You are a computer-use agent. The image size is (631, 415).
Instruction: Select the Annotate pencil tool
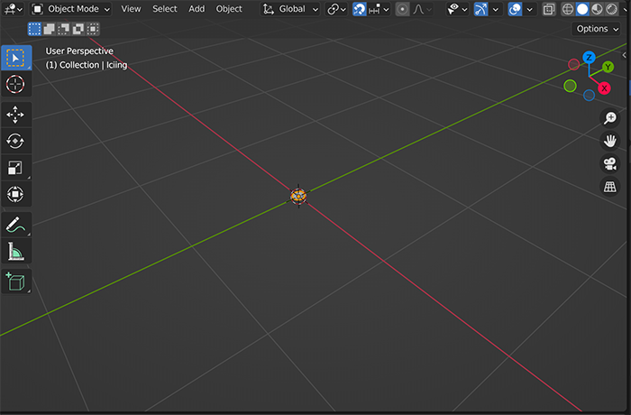[16, 225]
